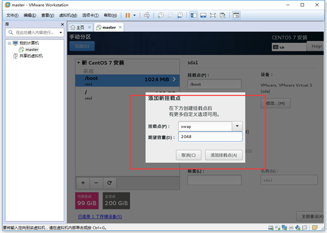Click the 已选择 1 个存储设备(S) link
This screenshot has height=233, width=327.
(100, 217)
